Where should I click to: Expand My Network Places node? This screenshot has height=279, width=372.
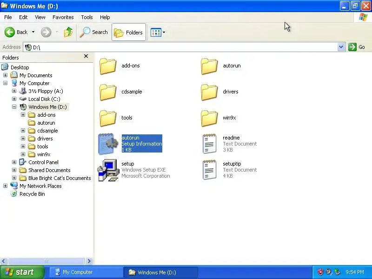click(5, 186)
